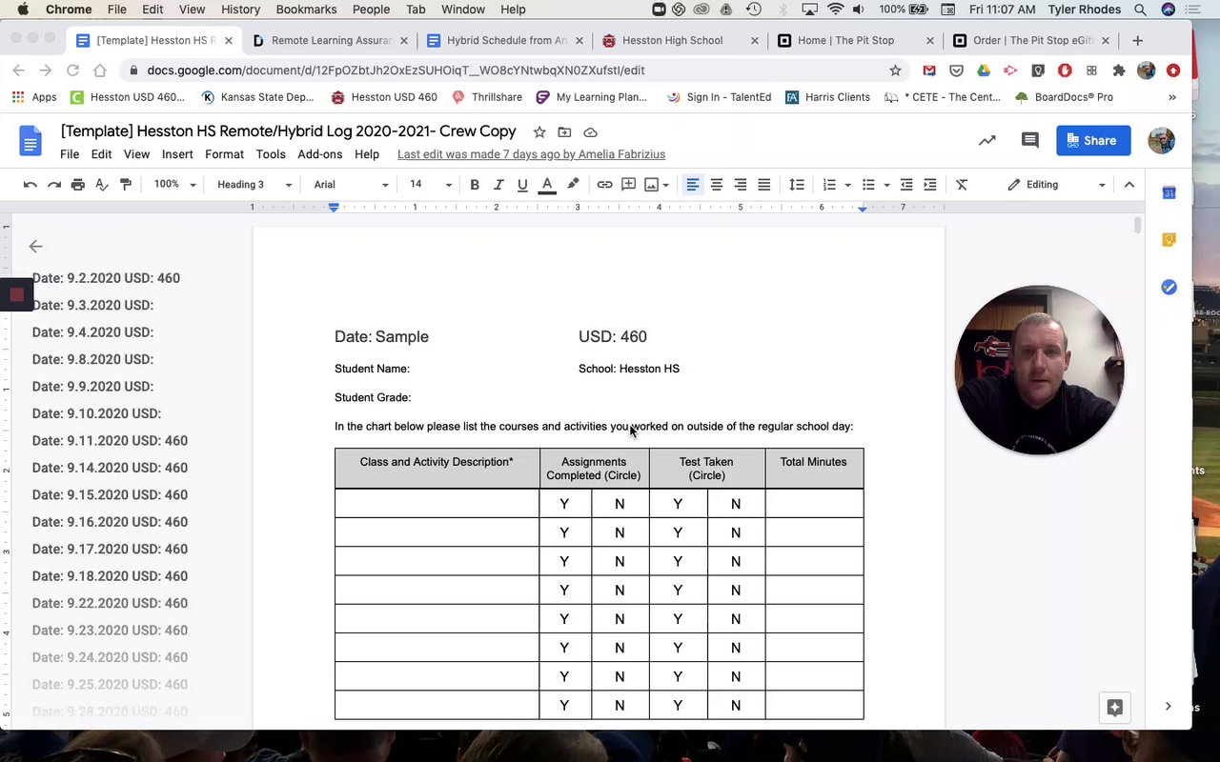Screen dimensions: 1220x762
Task: Open the Add-ons menu
Action: (319, 154)
